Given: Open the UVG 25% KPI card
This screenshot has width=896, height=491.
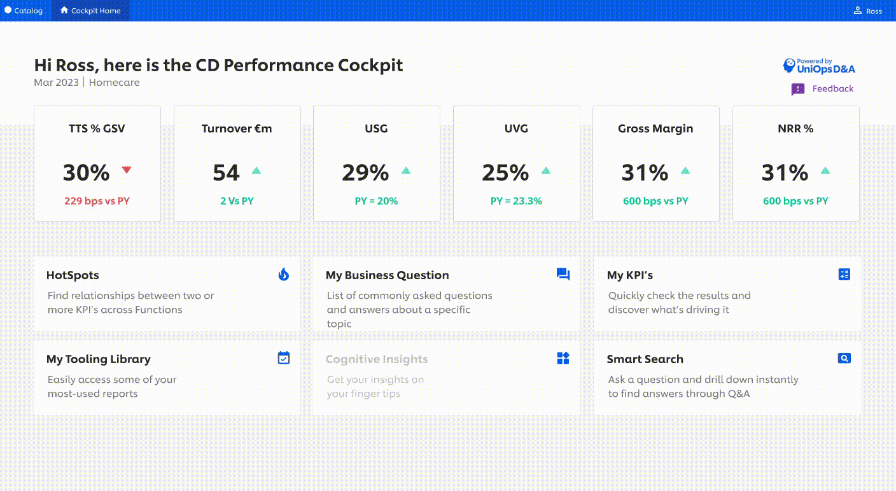Looking at the screenshot, I should (x=516, y=163).
